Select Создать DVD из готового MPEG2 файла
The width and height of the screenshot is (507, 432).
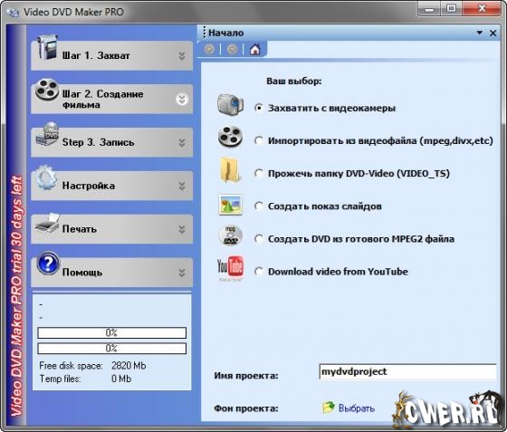259,239
